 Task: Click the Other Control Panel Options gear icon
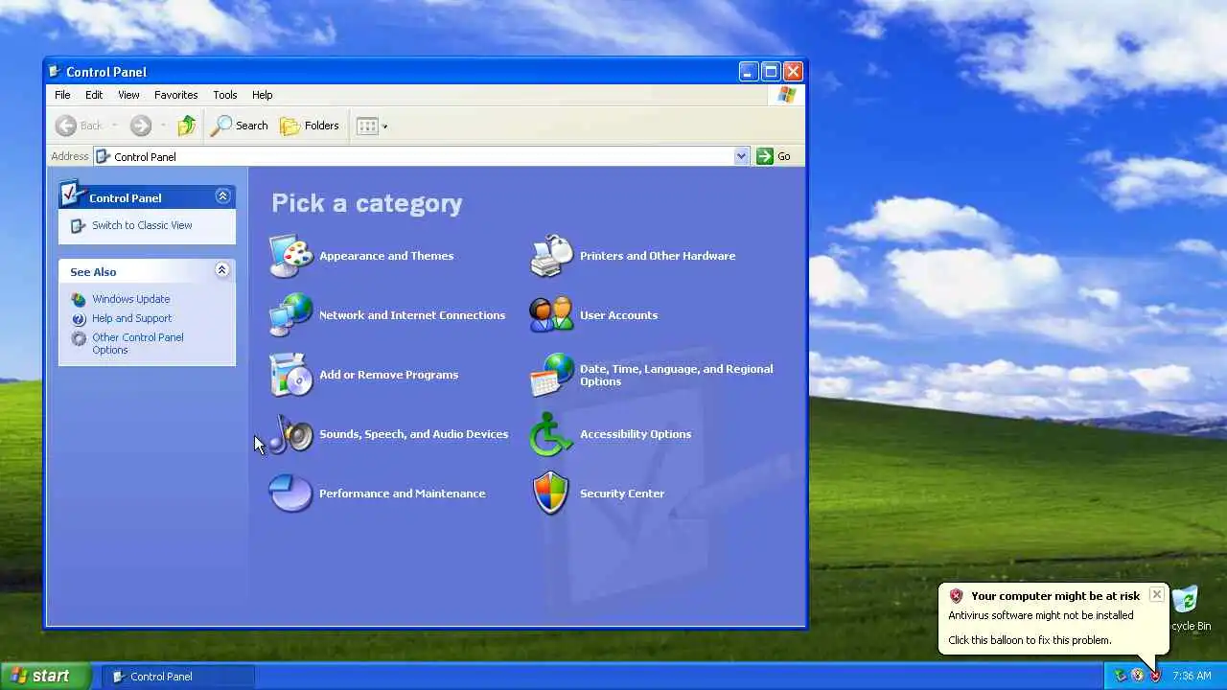[79, 338]
